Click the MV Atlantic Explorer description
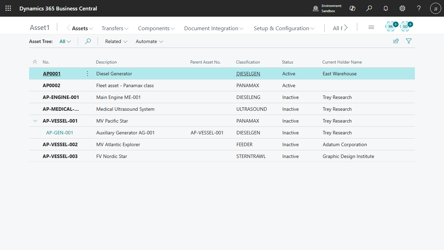The image size is (444, 250). point(118,144)
